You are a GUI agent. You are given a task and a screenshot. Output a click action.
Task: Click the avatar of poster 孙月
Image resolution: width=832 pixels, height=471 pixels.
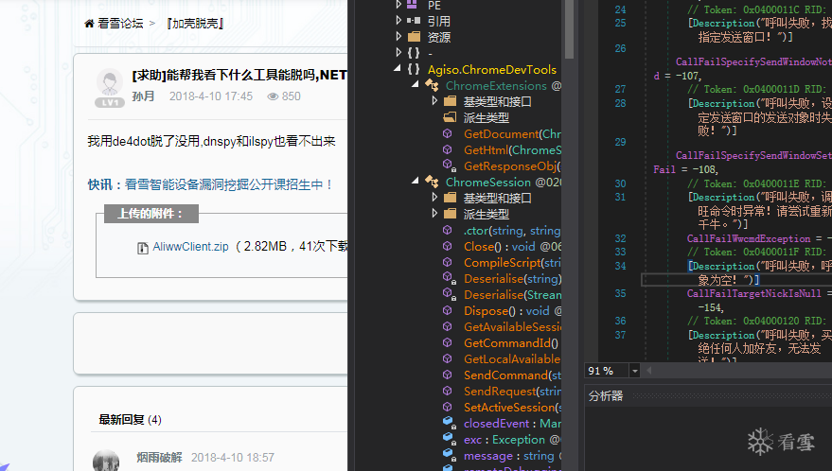(110, 83)
